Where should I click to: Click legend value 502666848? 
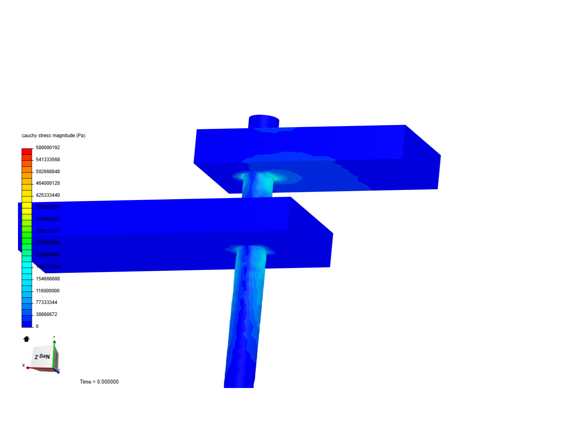tap(48, 172)
